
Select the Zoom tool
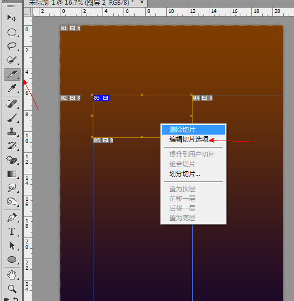point(12,289)
